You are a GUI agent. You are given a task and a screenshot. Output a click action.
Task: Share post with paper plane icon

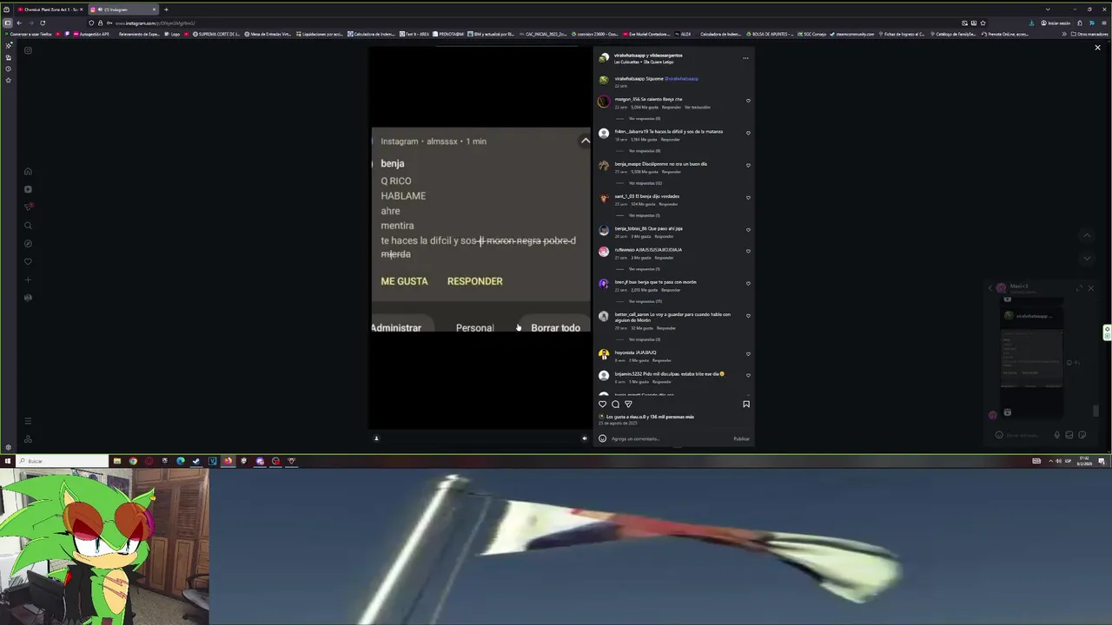click(628, 404)
